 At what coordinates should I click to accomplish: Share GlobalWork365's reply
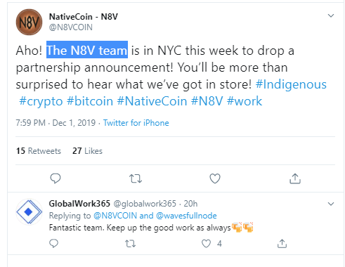(x=282, y=244)
